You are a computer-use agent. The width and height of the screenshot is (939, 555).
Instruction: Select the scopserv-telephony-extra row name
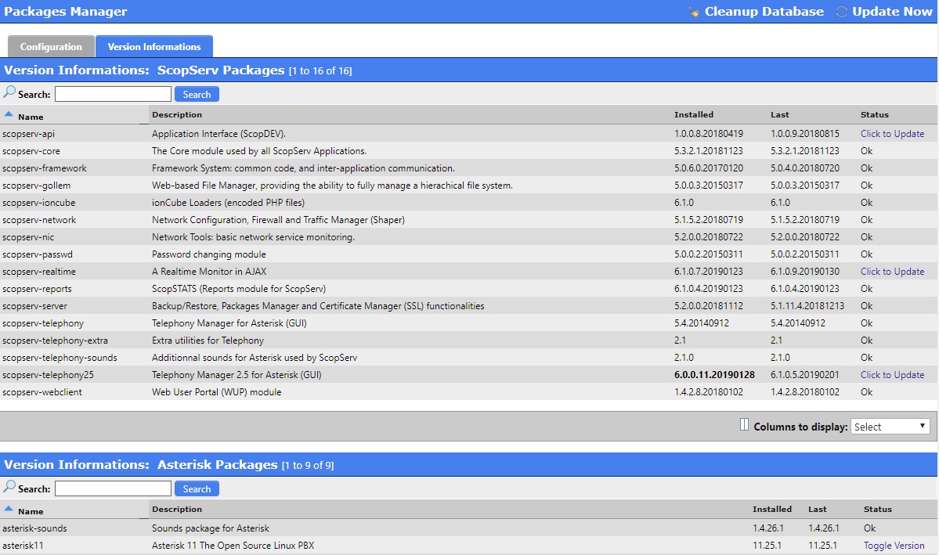(55, 340)
